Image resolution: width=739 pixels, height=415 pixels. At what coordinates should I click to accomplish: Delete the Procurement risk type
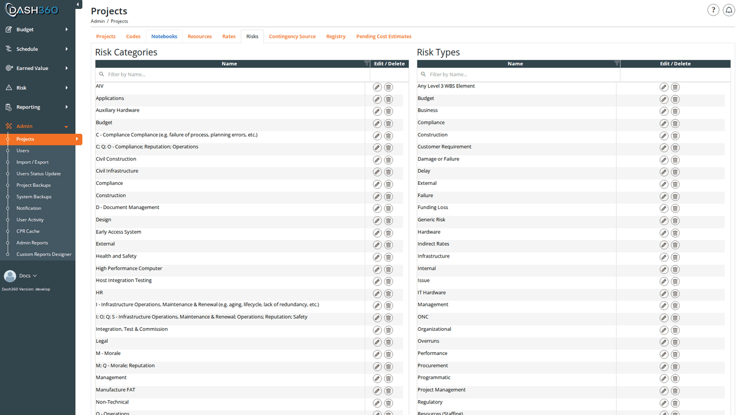[675, 367]
